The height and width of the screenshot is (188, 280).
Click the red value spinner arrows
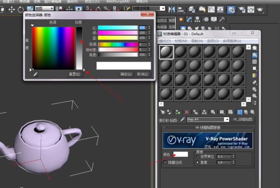[149, 28]
